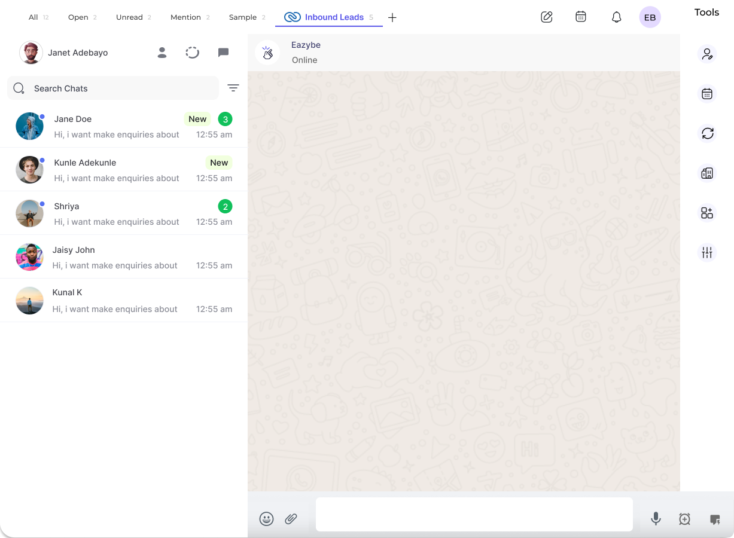This screenshot has width=734, height=538.
Task: Click unread badge 2 on Shriya
Action: (x=226, y=207)
